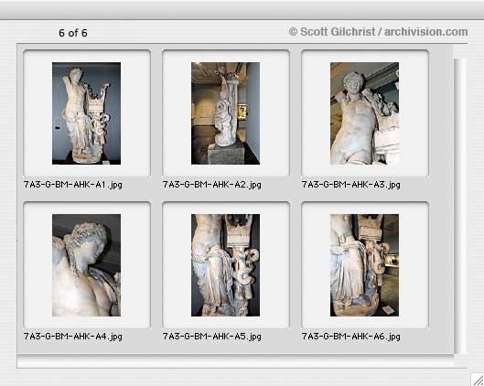
Task: Click the filename label 7A3-G-BM-AHK-A1.jpg
Action: click(73, 185)
